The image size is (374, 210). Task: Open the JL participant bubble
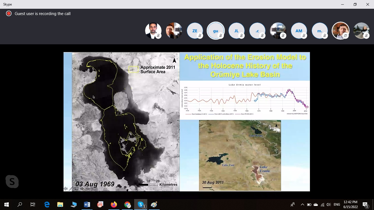[x=236, y=31]
